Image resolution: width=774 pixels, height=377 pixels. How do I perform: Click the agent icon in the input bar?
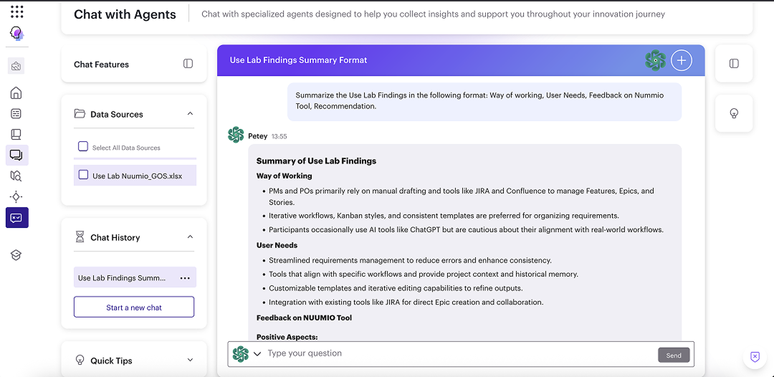240,354
